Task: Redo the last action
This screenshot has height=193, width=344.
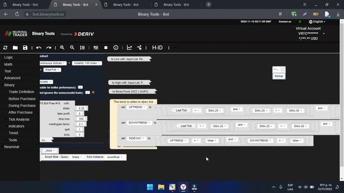Action: click(49, 48)
